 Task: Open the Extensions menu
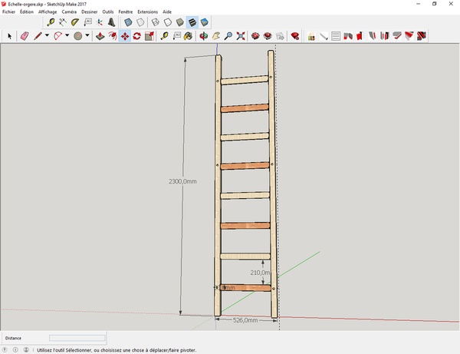click(147, 12)
